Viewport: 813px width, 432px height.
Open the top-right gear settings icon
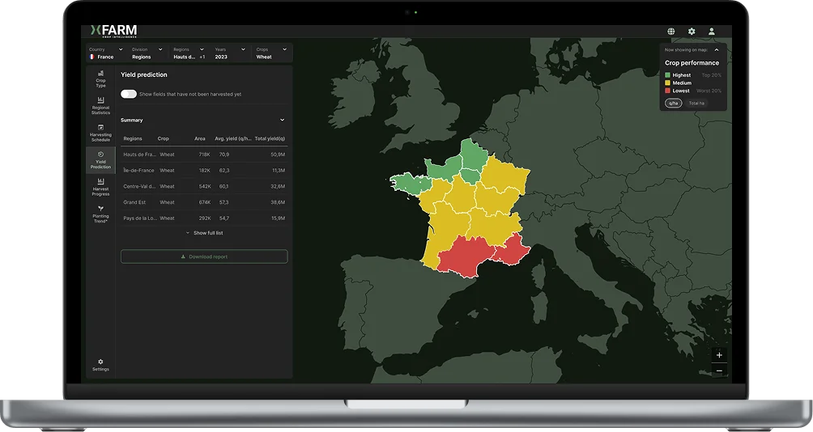tap(692, 31)
